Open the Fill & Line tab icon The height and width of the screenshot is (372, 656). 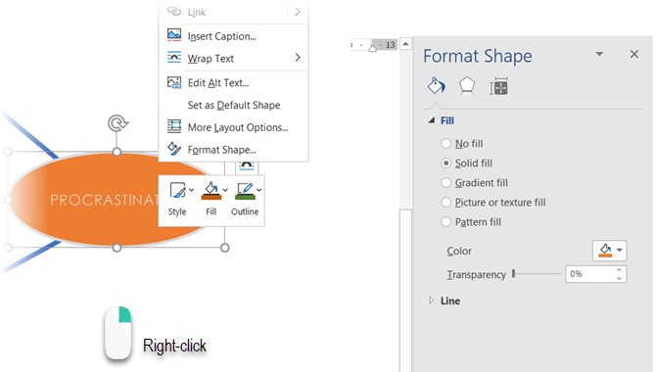coord(436,86)
